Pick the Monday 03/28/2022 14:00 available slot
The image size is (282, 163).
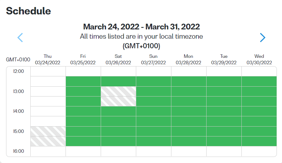point(189,111)
